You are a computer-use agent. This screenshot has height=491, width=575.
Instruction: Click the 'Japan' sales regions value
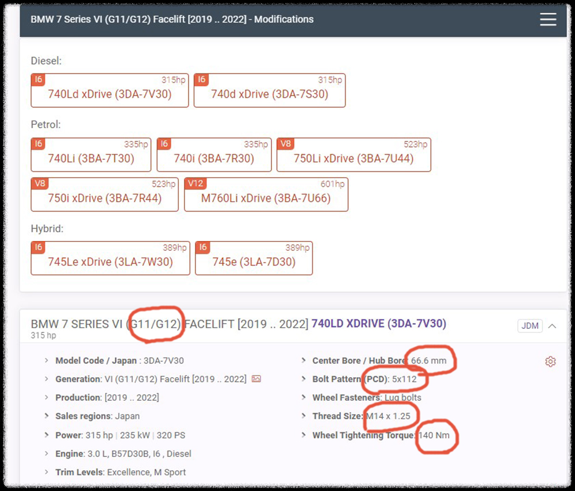[x=127, y=416]
